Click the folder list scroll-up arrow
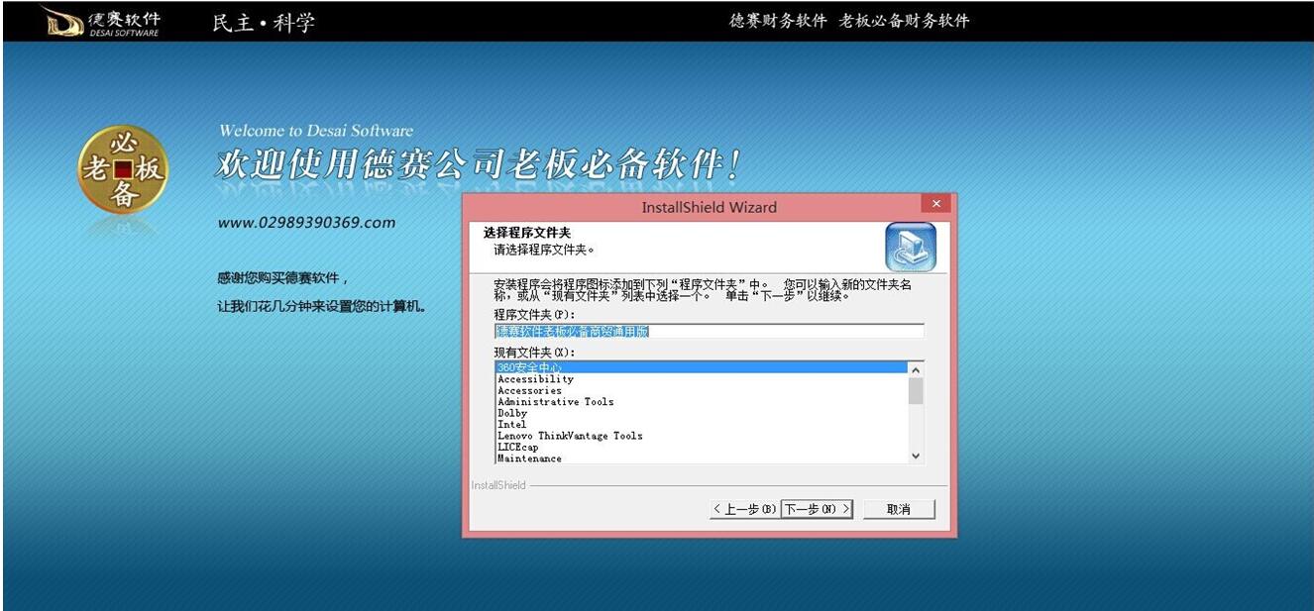Image resolution: width=1314 pixels, height=611 pixels. (x=916, y=369)
